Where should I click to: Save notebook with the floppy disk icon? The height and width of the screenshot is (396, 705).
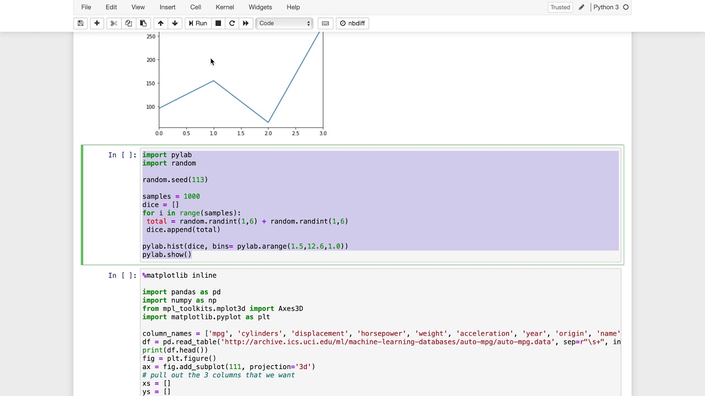click(80, 23)
